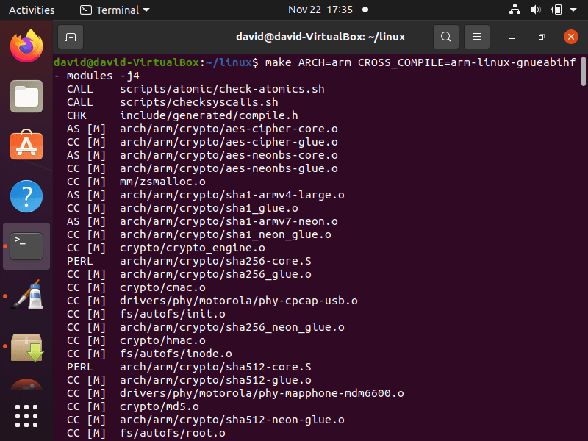Open the Show Applications grid

tap(26, 415)
